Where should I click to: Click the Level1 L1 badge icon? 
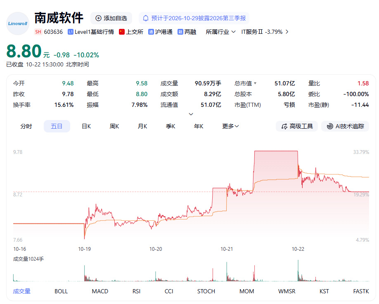point(71,32)
